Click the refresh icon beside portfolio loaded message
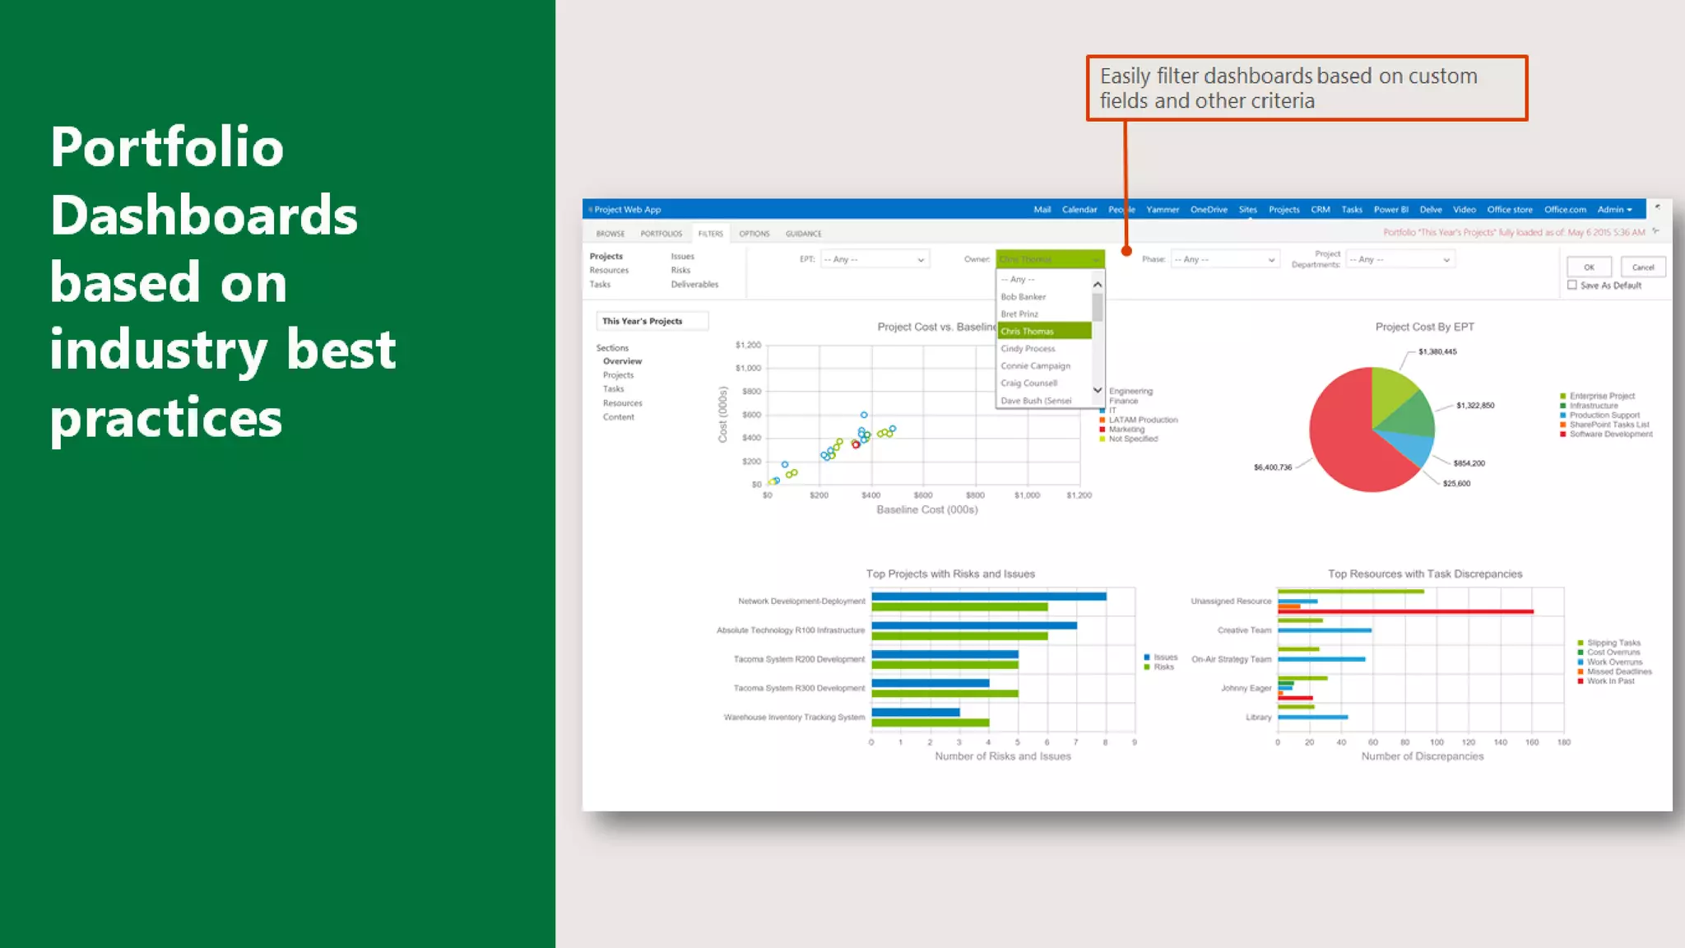Viewport: 1685px width, 948px height. click(1655, 232)
